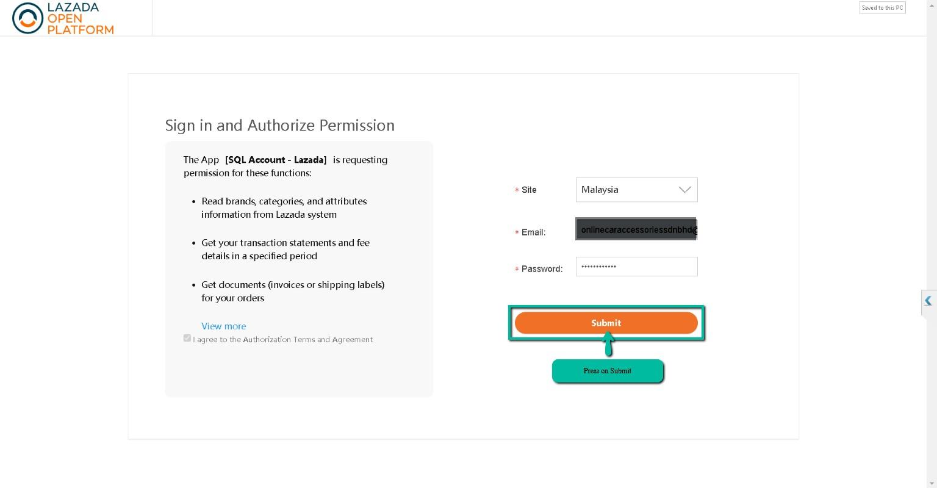Click the Password field label

(542, 269)
